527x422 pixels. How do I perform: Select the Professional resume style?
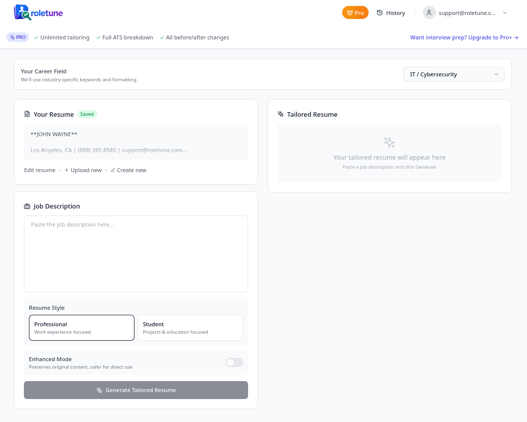(82, 328)
